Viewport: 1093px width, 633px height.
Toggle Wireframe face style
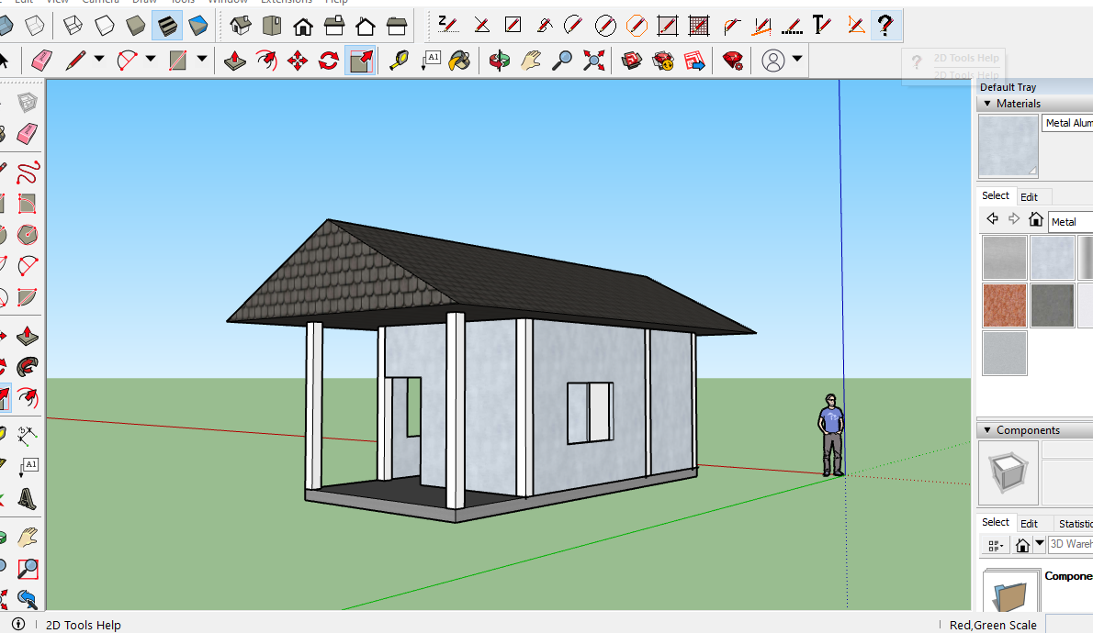pos(73,27)
